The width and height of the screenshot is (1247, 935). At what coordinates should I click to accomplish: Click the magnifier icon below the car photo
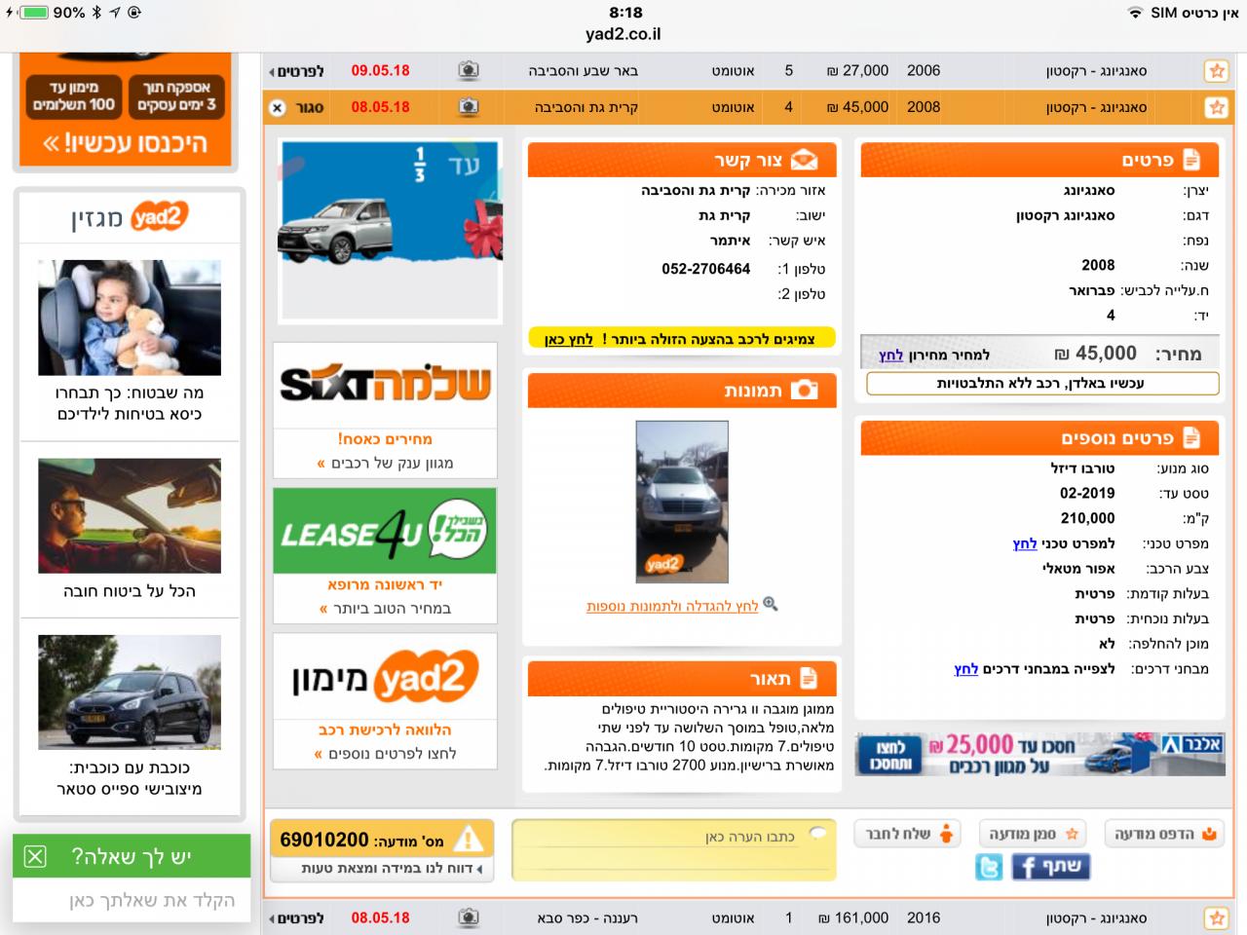771,605
